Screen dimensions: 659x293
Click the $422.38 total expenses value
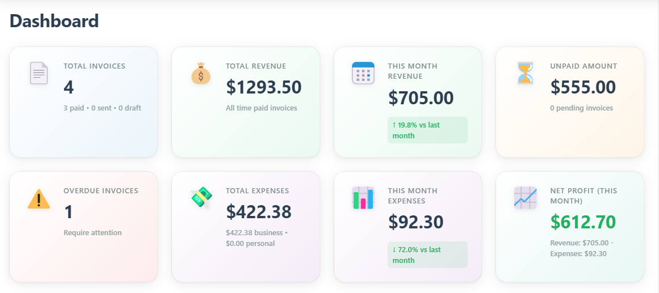coord(259,212)
